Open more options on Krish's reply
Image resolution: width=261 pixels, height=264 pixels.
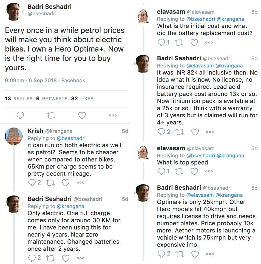pyautogui.click(x=81, y=183)
